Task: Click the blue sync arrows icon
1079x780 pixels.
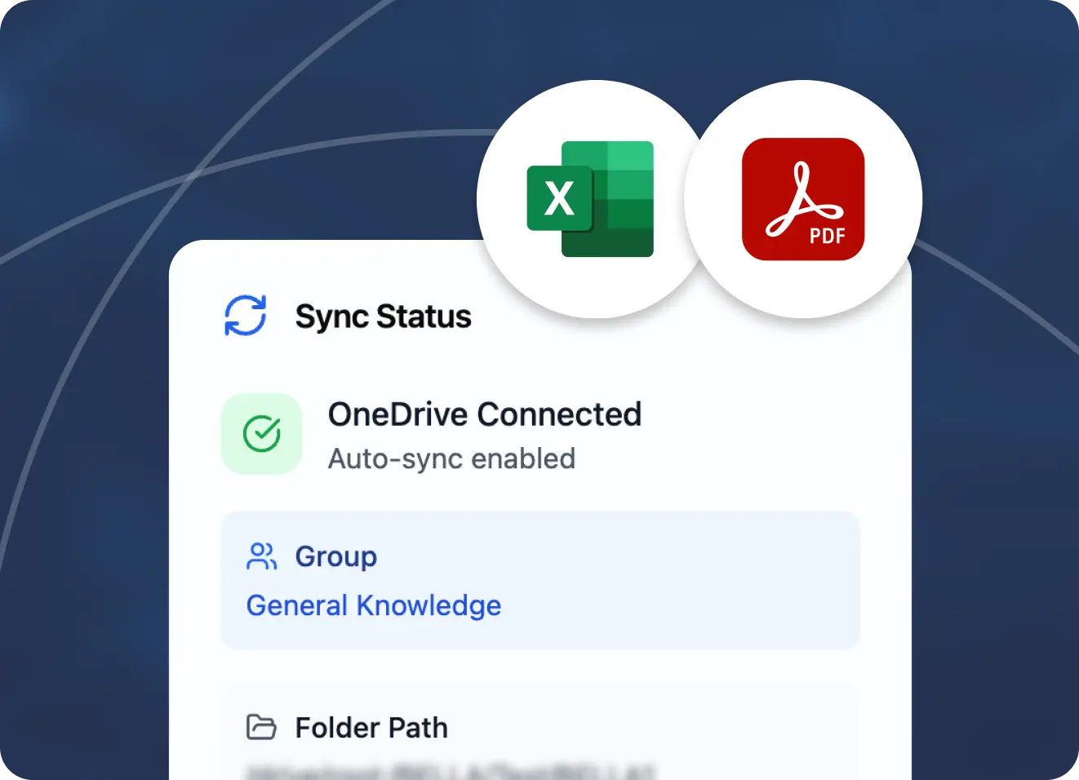Action: pos(245,316)
